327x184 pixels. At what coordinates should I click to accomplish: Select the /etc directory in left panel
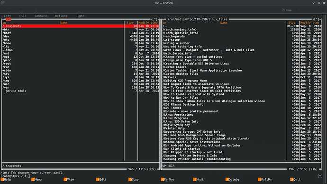[x=81, y=40]
